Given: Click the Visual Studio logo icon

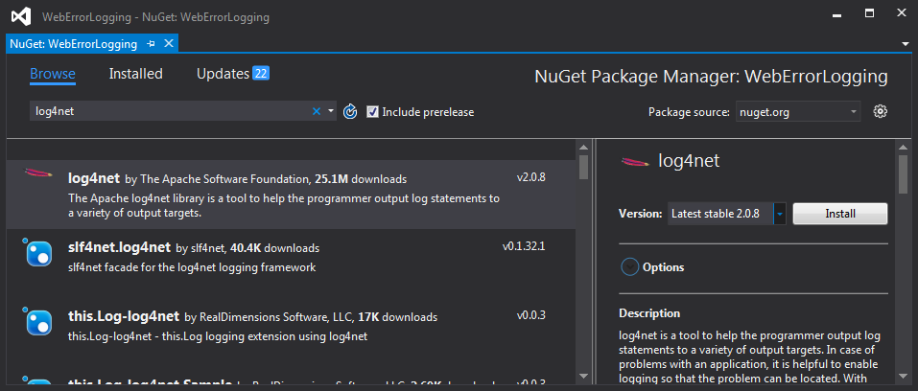Looking at the screenshot, I should 20,17.
